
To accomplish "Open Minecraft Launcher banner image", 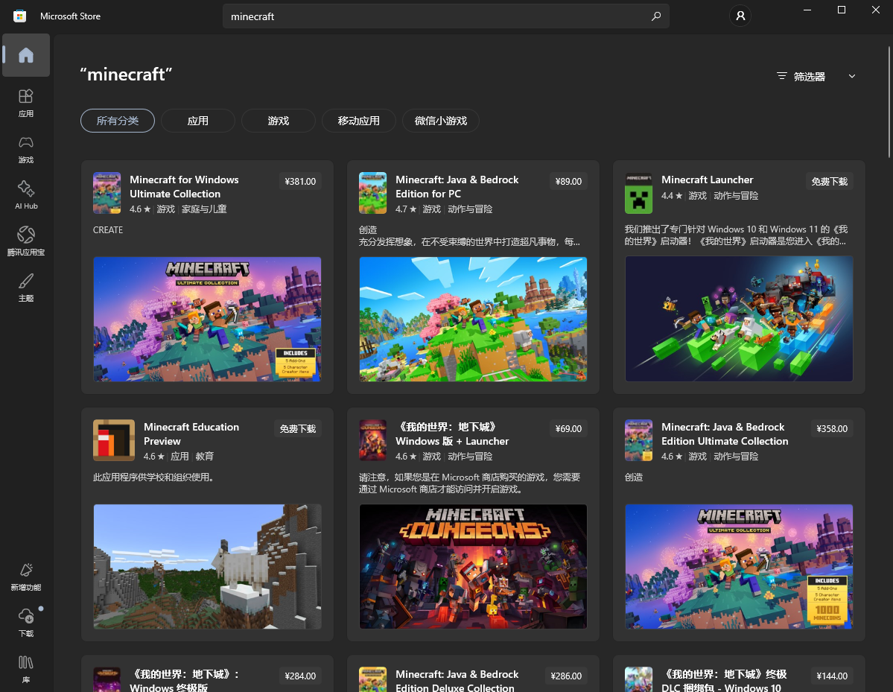I will point(739,318).
